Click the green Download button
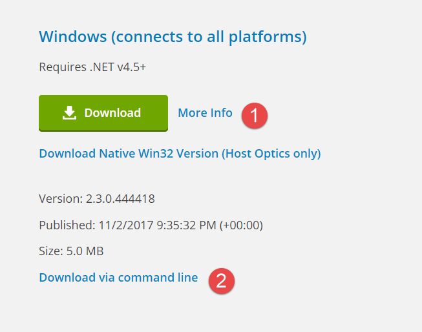 tap(103, 113)
